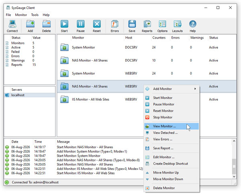Click the Add monitor toolbar icon
This screenshot has width=241, height=194.
30,25
